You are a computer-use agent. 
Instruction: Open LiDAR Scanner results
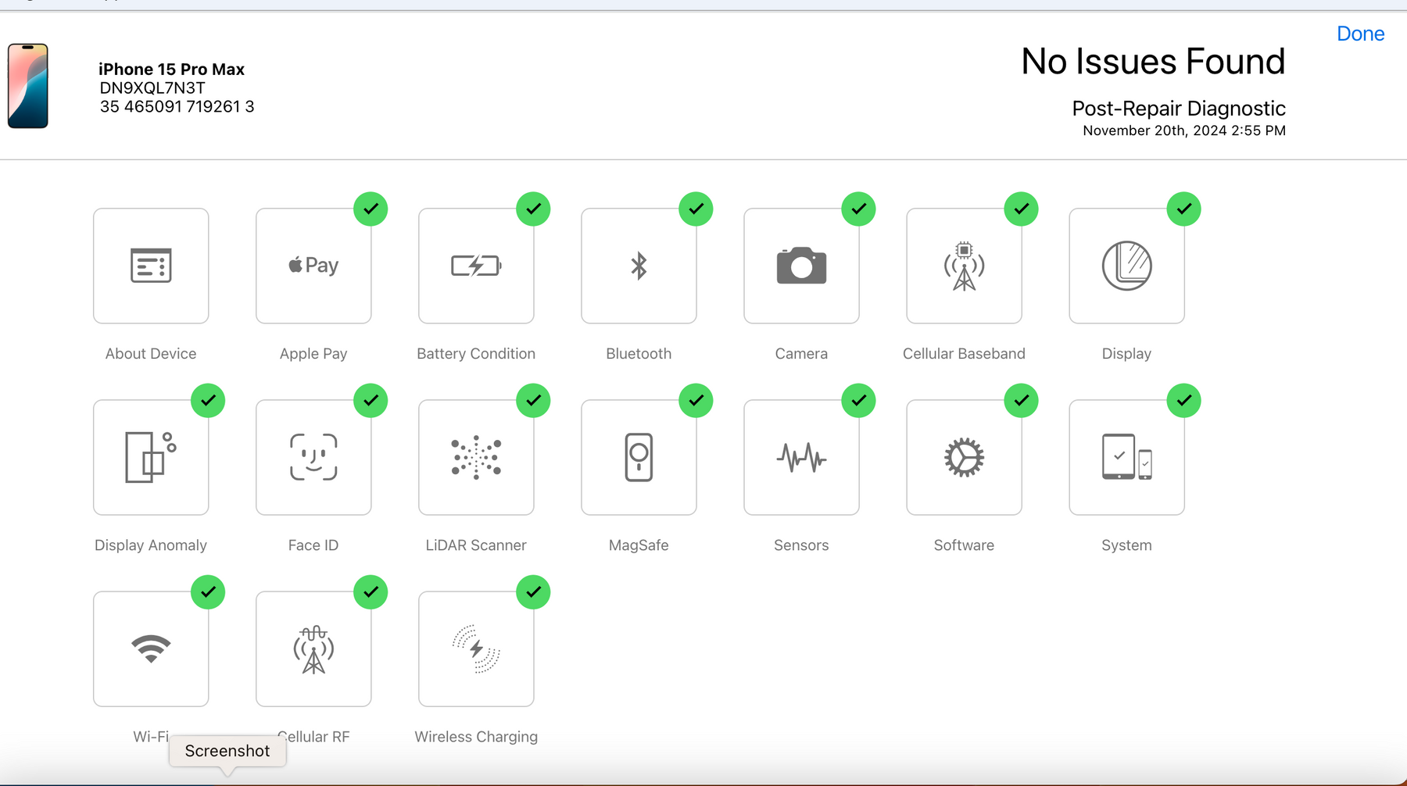(476, 457)
